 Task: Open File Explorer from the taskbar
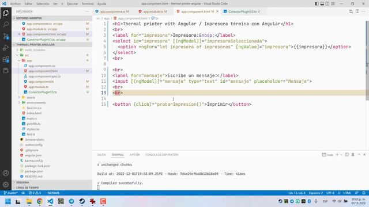click(x=29, y=201)
